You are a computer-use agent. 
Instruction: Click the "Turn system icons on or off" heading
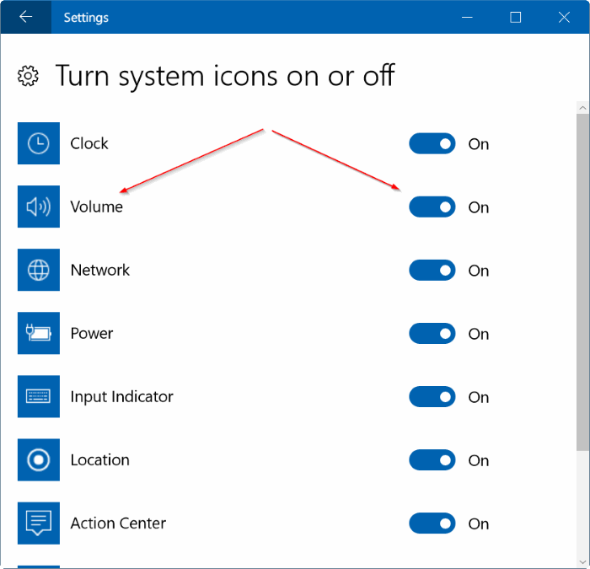pyautogui.click(x=225, y=76)
